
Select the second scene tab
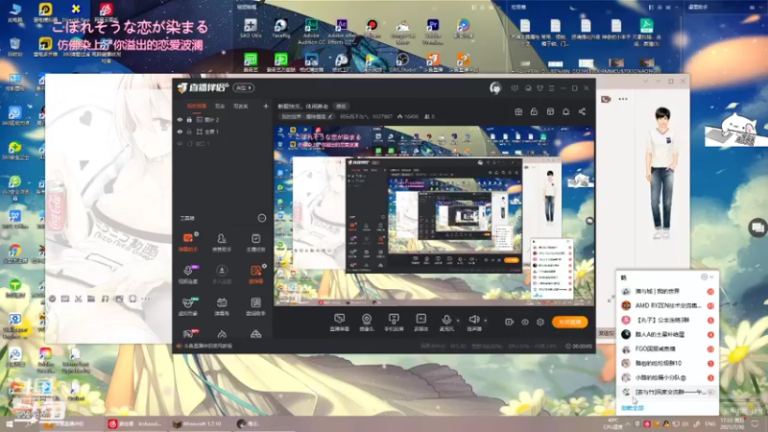[x=220, y=106]
